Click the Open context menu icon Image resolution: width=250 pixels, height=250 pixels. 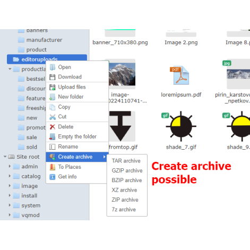click(53, 67)
